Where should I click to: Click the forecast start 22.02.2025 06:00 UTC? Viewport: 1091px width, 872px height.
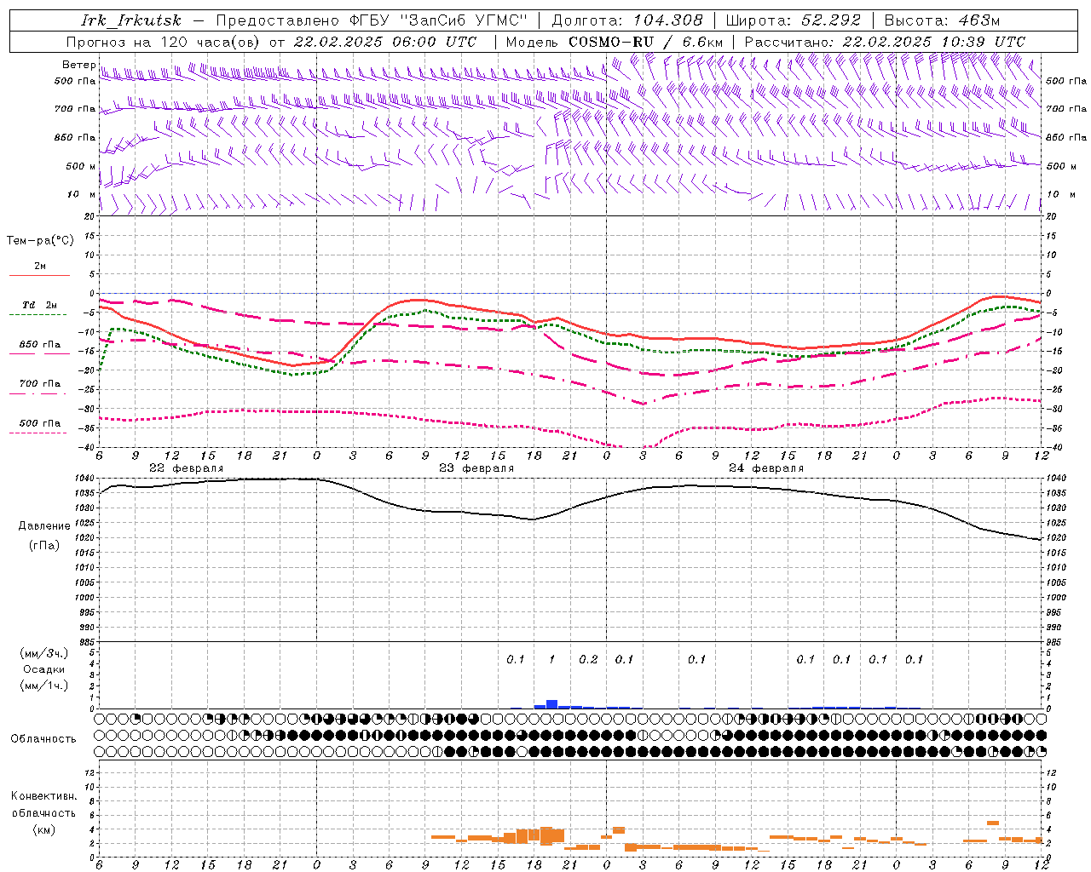click(x=385, y=42)
